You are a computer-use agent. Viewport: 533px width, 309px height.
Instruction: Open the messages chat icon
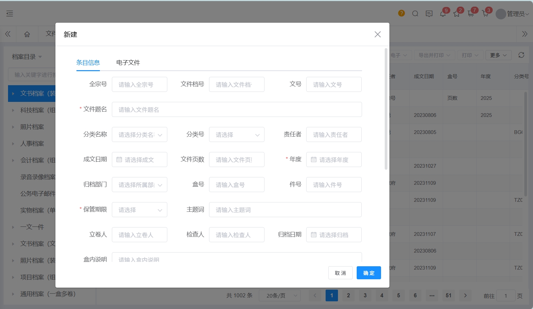pos(429,14)
